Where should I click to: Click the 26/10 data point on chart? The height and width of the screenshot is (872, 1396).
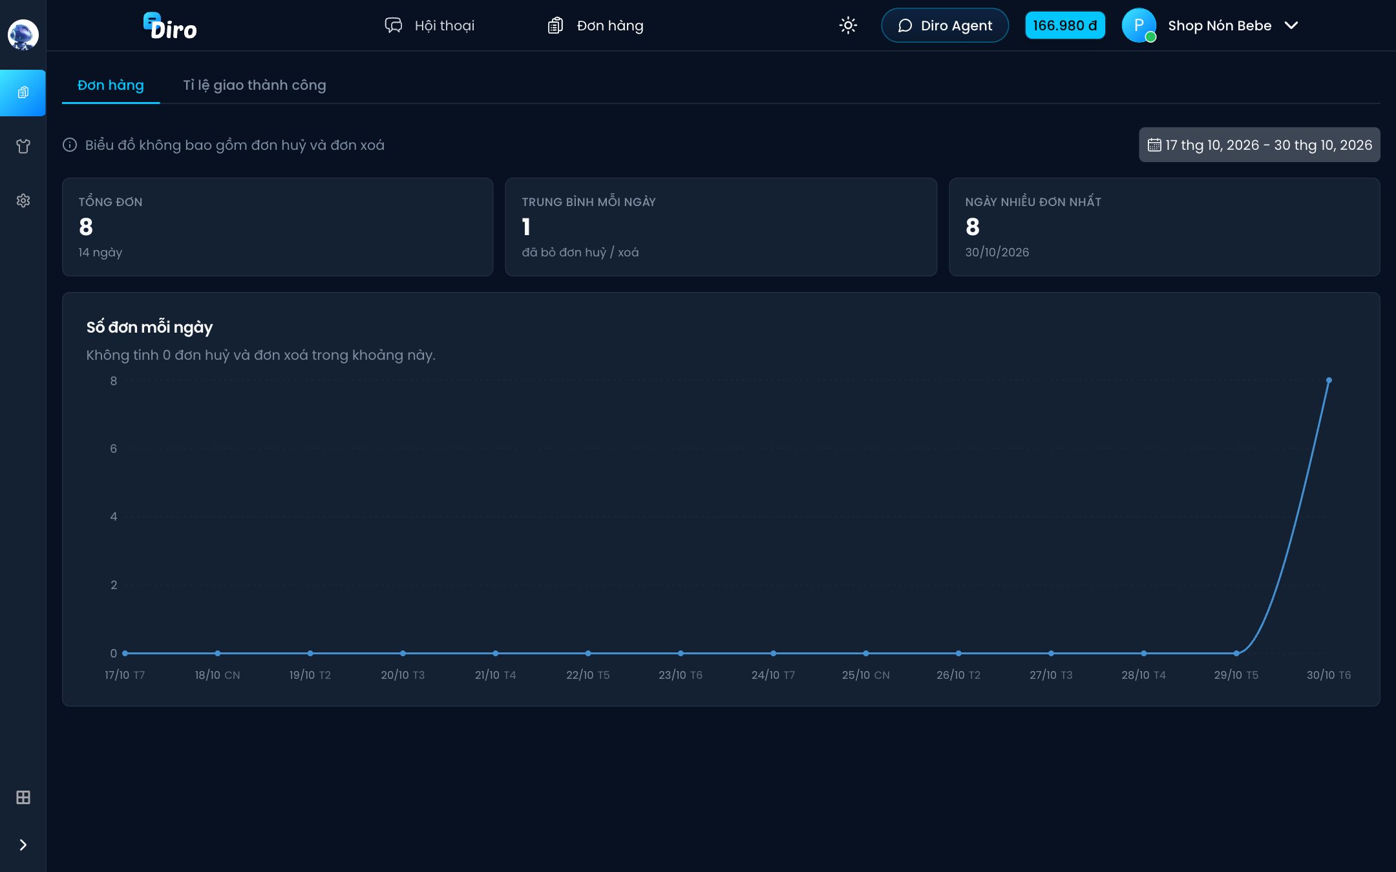pos(958,653)
